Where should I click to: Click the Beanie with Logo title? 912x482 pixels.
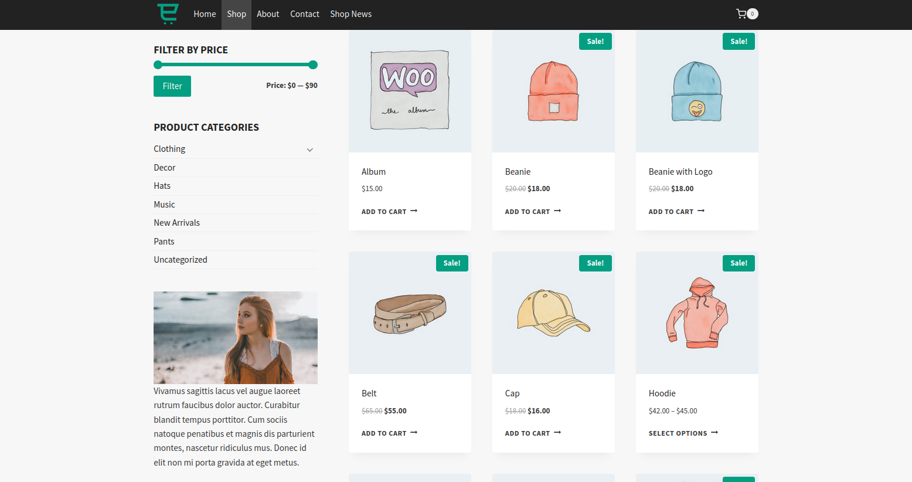point(680,172)
